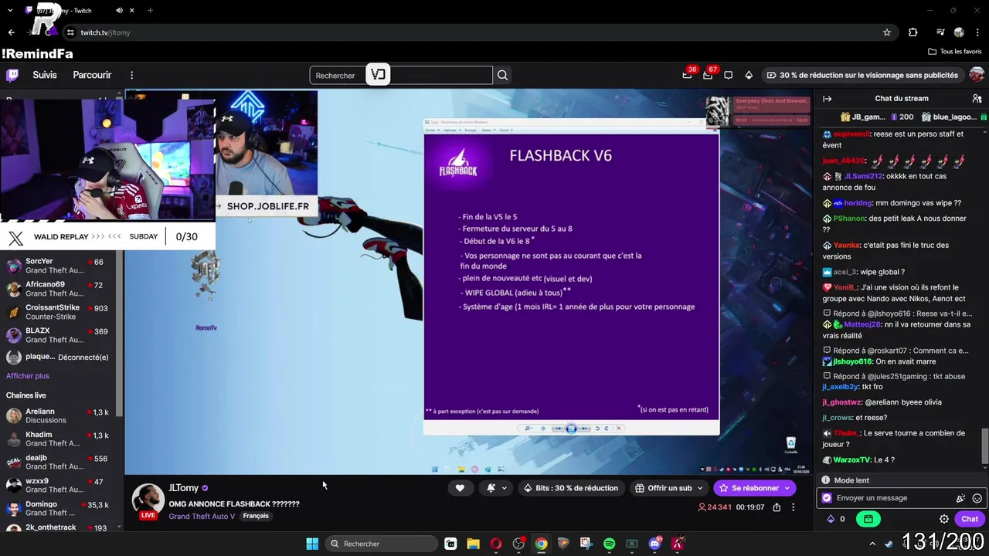Open green channel points rewards button
Image resolution: width=989 pixels, height=556 pixels.
pyautogui.click(x=868, y=519)
